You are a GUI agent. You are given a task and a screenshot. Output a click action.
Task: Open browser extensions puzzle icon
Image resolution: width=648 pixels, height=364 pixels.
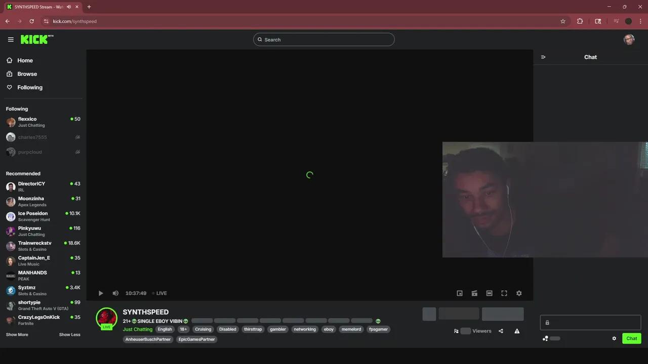[x=580, y=21]
